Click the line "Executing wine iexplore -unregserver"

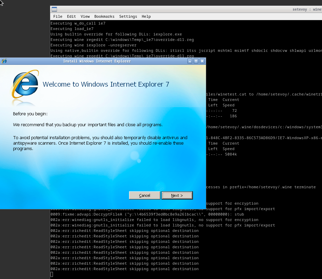click(x=94, y=45)
